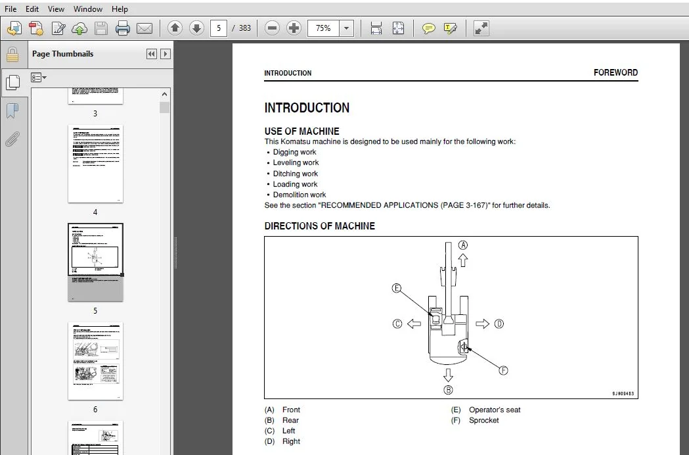Go to next page with down arrow
The height and width of the screenshot is (455, 689).
pos(196,29)
